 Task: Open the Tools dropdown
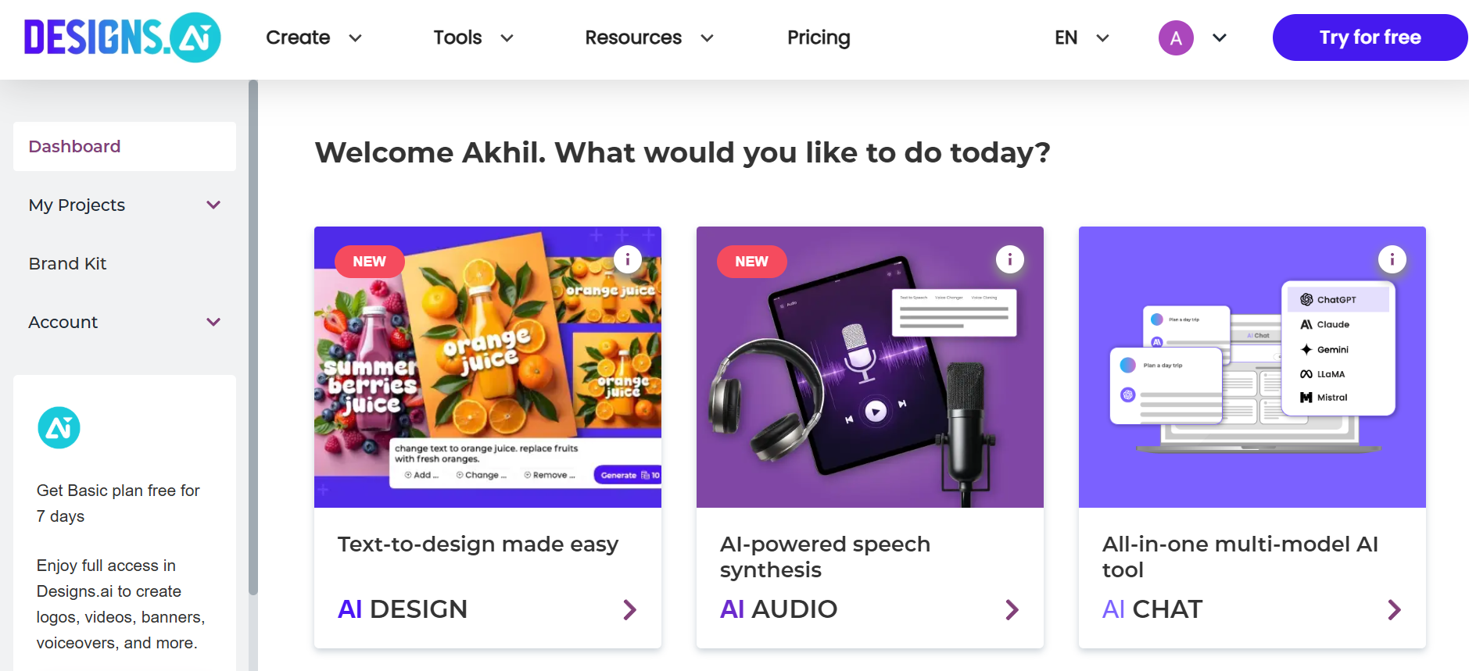tap(472, 37)
